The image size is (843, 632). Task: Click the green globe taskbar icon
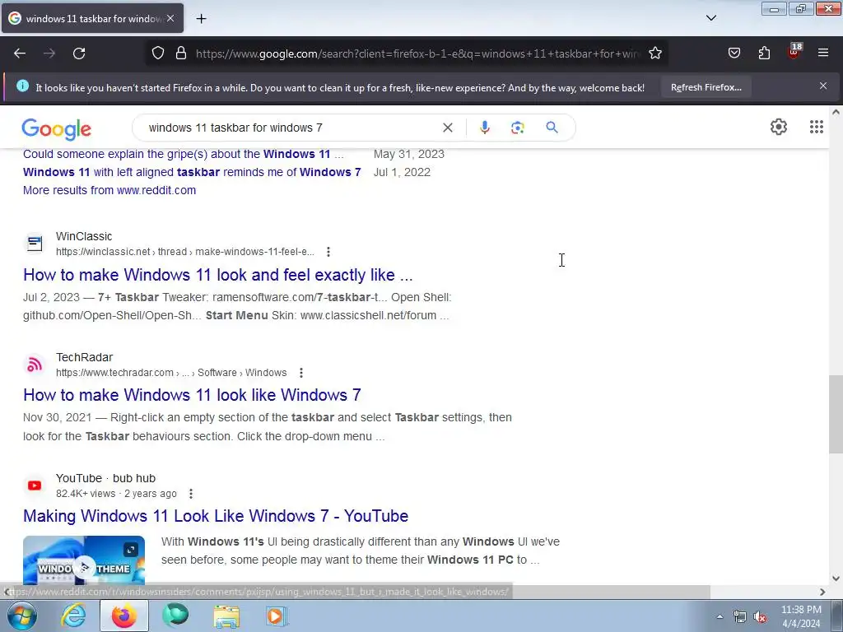tap(175, 616)
